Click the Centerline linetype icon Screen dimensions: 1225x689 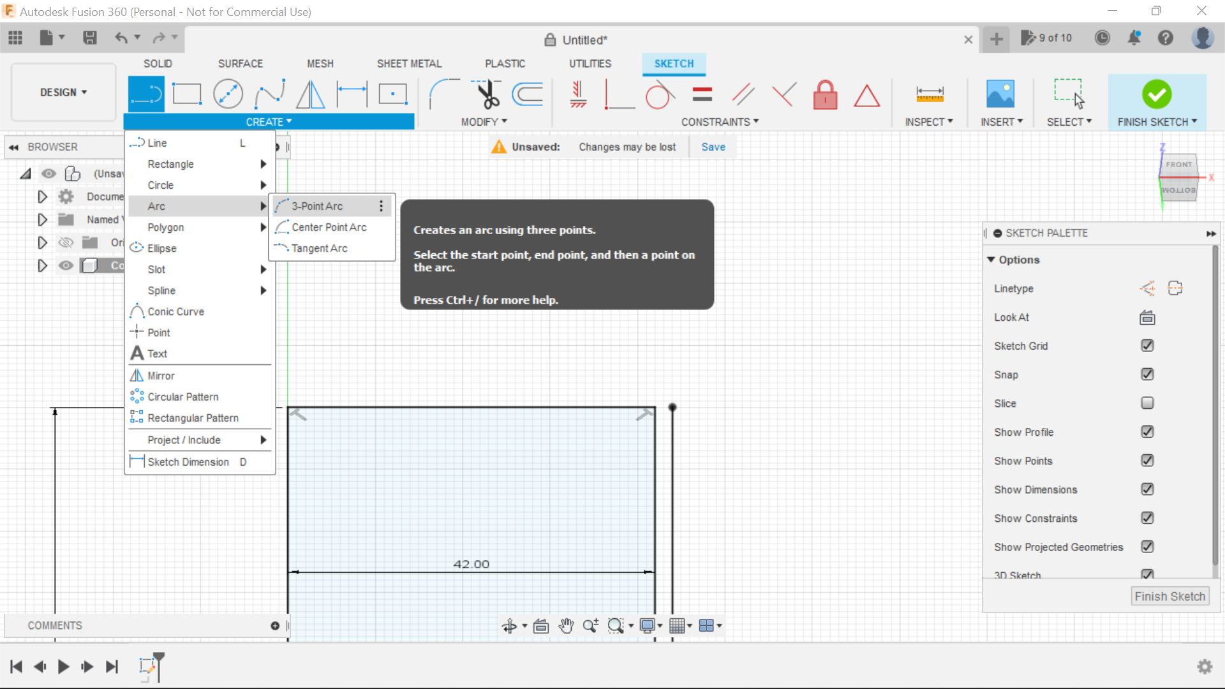(x=1175, y=288)
